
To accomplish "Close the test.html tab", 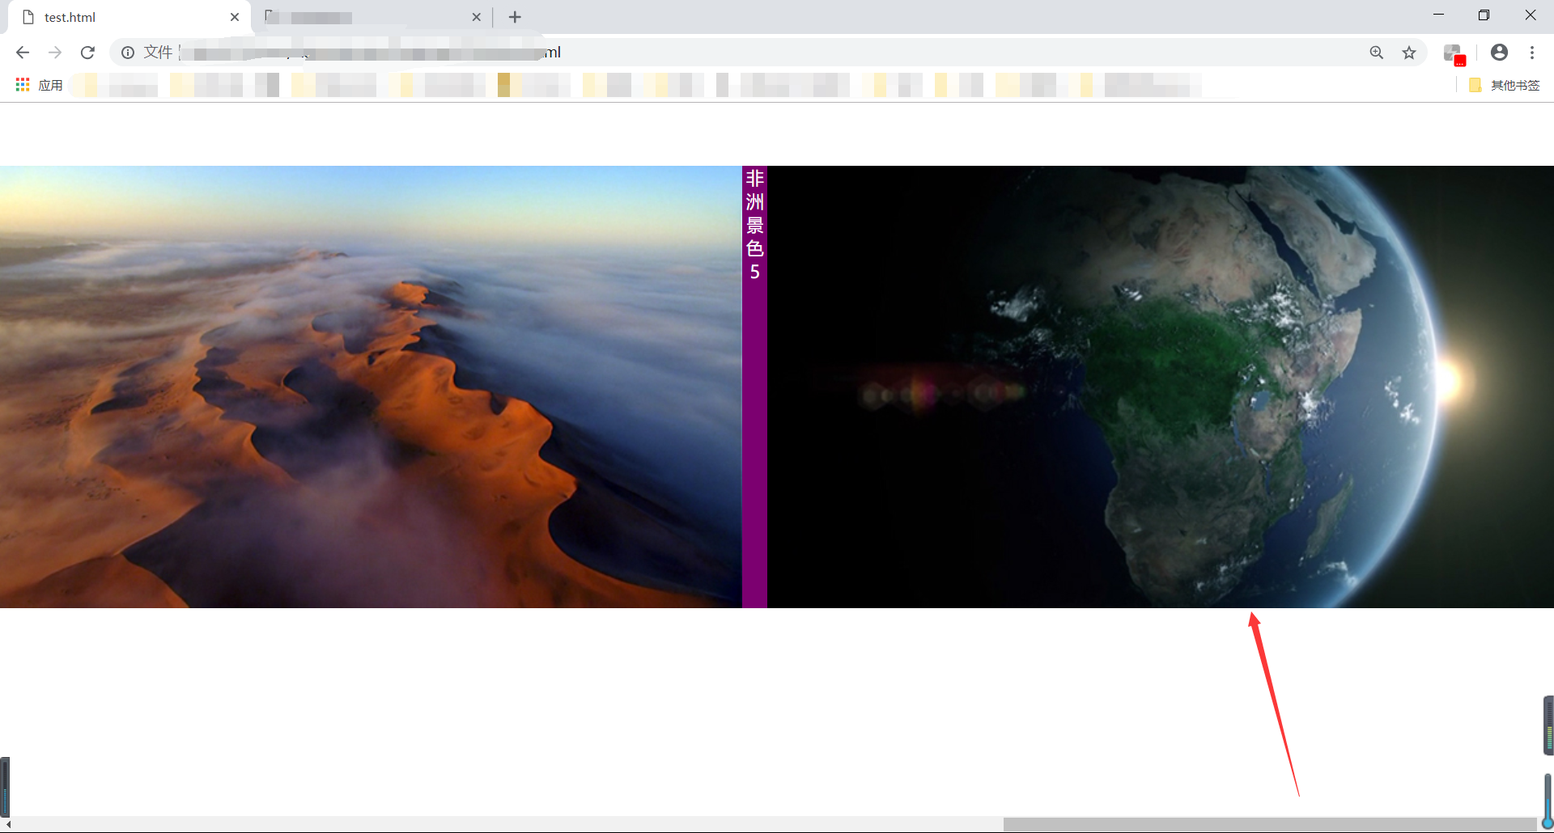I will point(235,17).
